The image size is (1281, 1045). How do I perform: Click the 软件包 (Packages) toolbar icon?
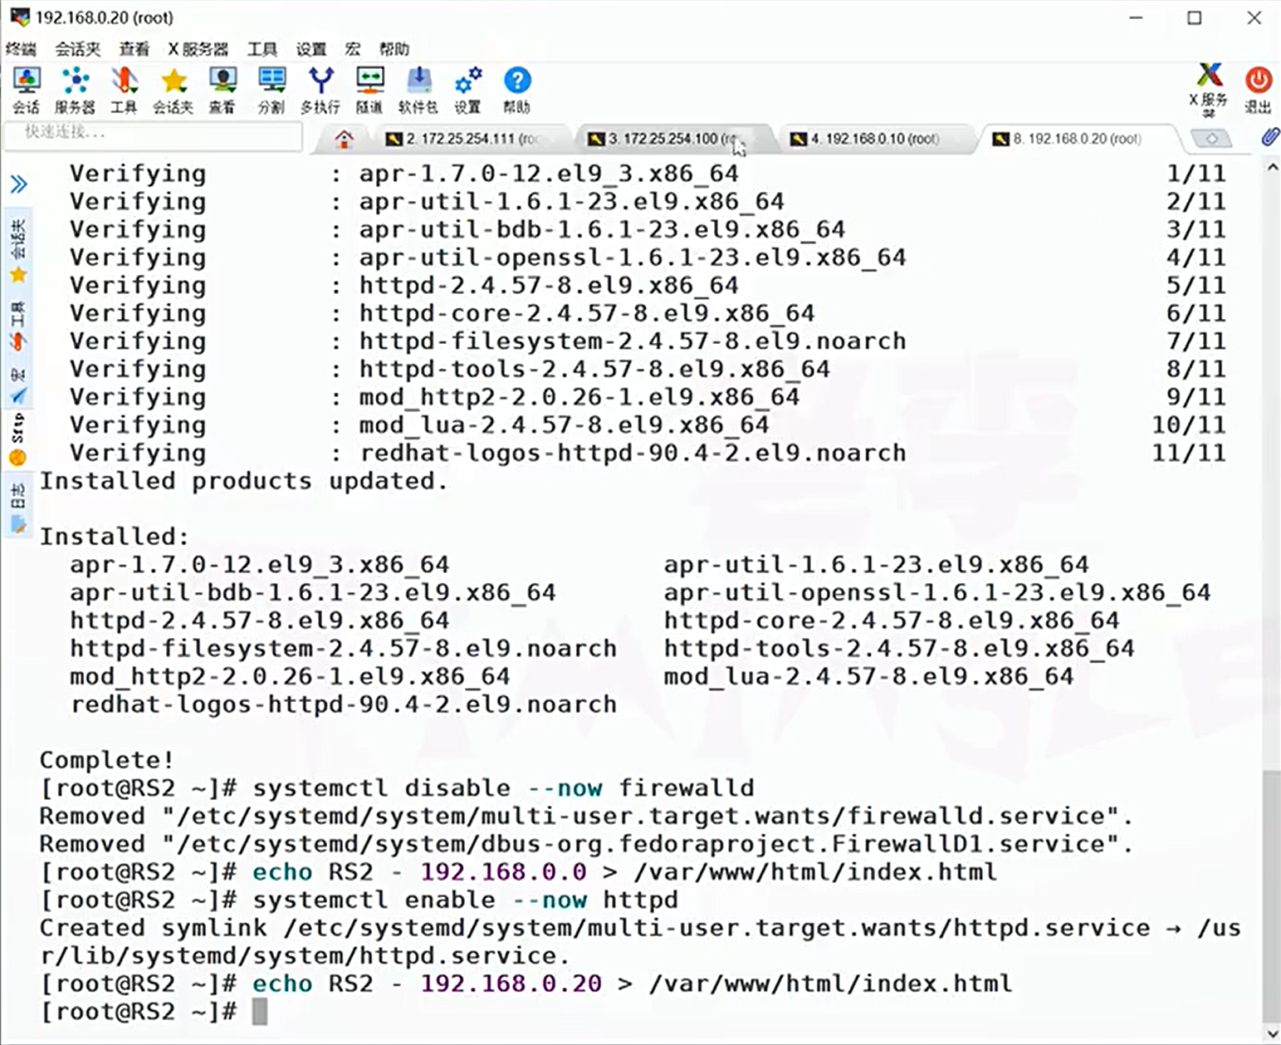(418, 90)
